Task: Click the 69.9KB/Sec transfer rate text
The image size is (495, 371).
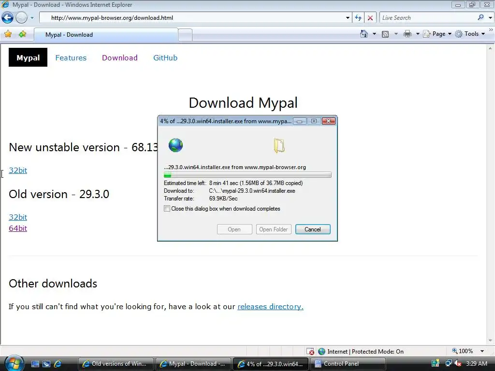Action: tap(223, 199)
